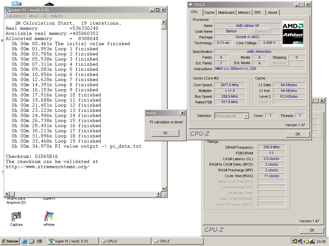Screen dimensions: 329x246
Task: Switch to Super PI taskbar button
Action: coord(73,241)
